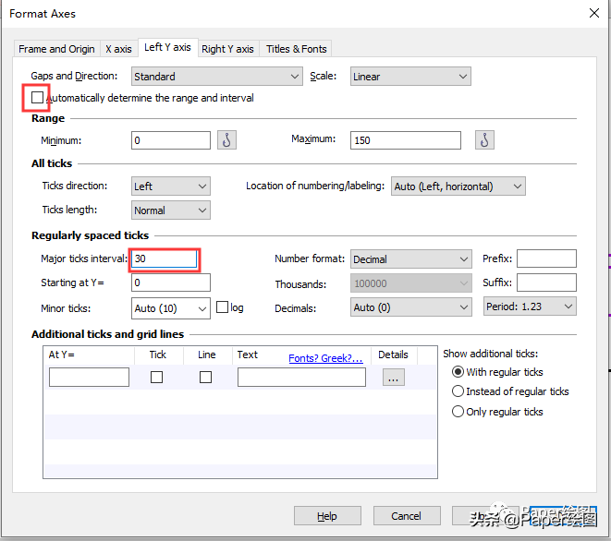Open Location of numbering/labeling dropdown
The image size is (611, 541).
(x=458, y=186)
